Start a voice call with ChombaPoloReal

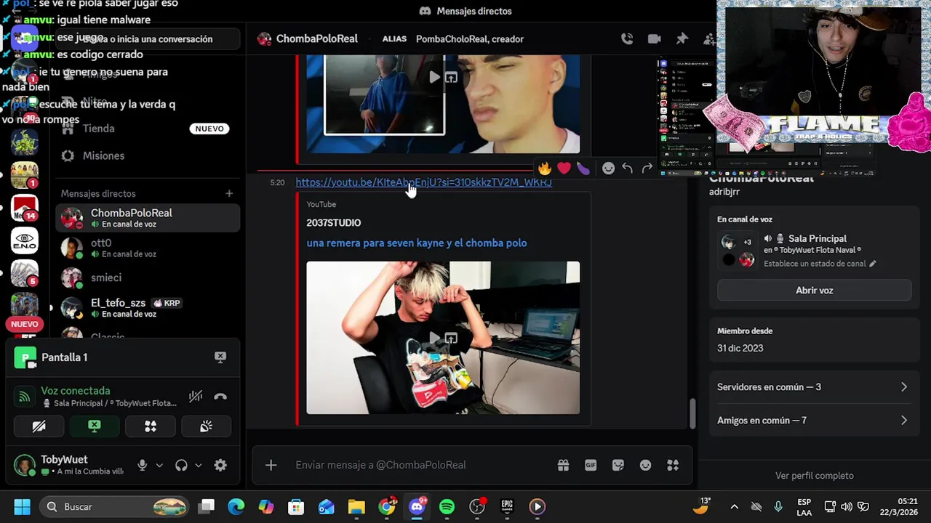click(627, 39)
